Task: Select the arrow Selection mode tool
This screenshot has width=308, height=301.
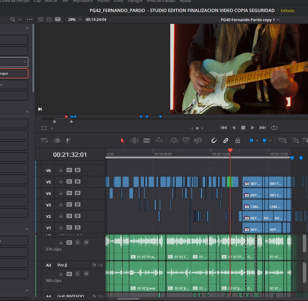Action: pyautogui.click(x=123, y=140)
